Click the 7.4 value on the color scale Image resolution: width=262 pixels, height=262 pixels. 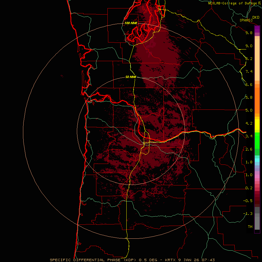(249, 72)
